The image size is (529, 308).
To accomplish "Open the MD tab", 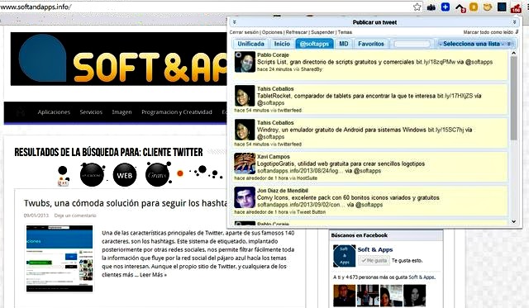I will click(344, 44).
